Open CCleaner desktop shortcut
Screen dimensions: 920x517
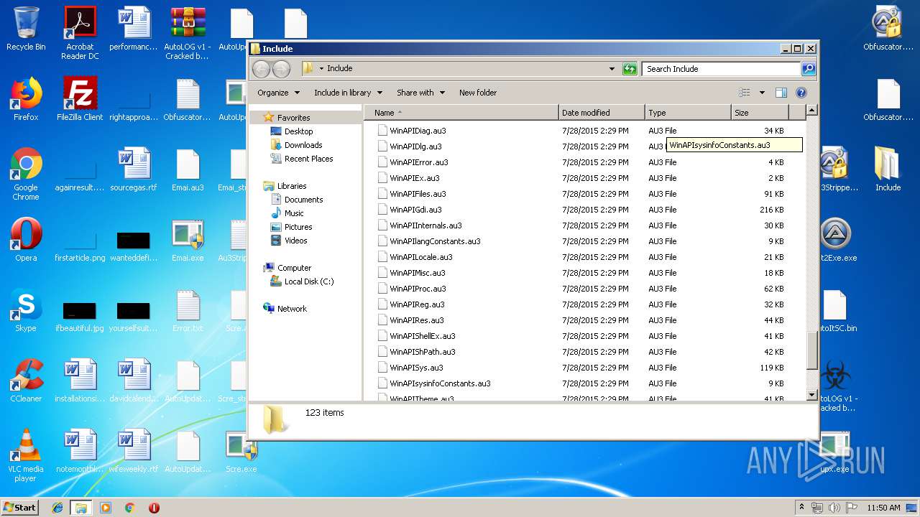pos(26,381)
